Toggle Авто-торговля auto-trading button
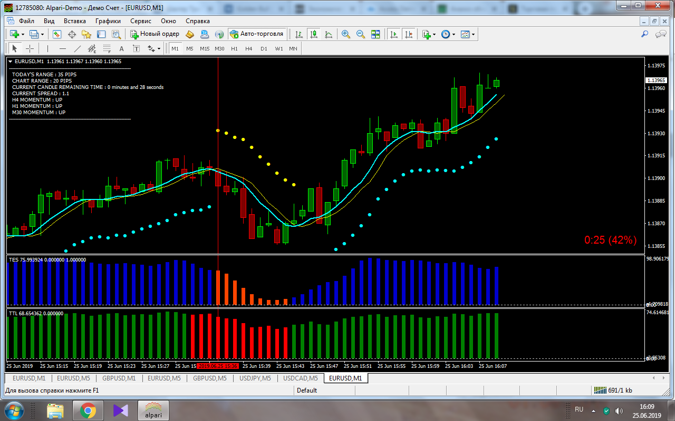 point(257,34)
